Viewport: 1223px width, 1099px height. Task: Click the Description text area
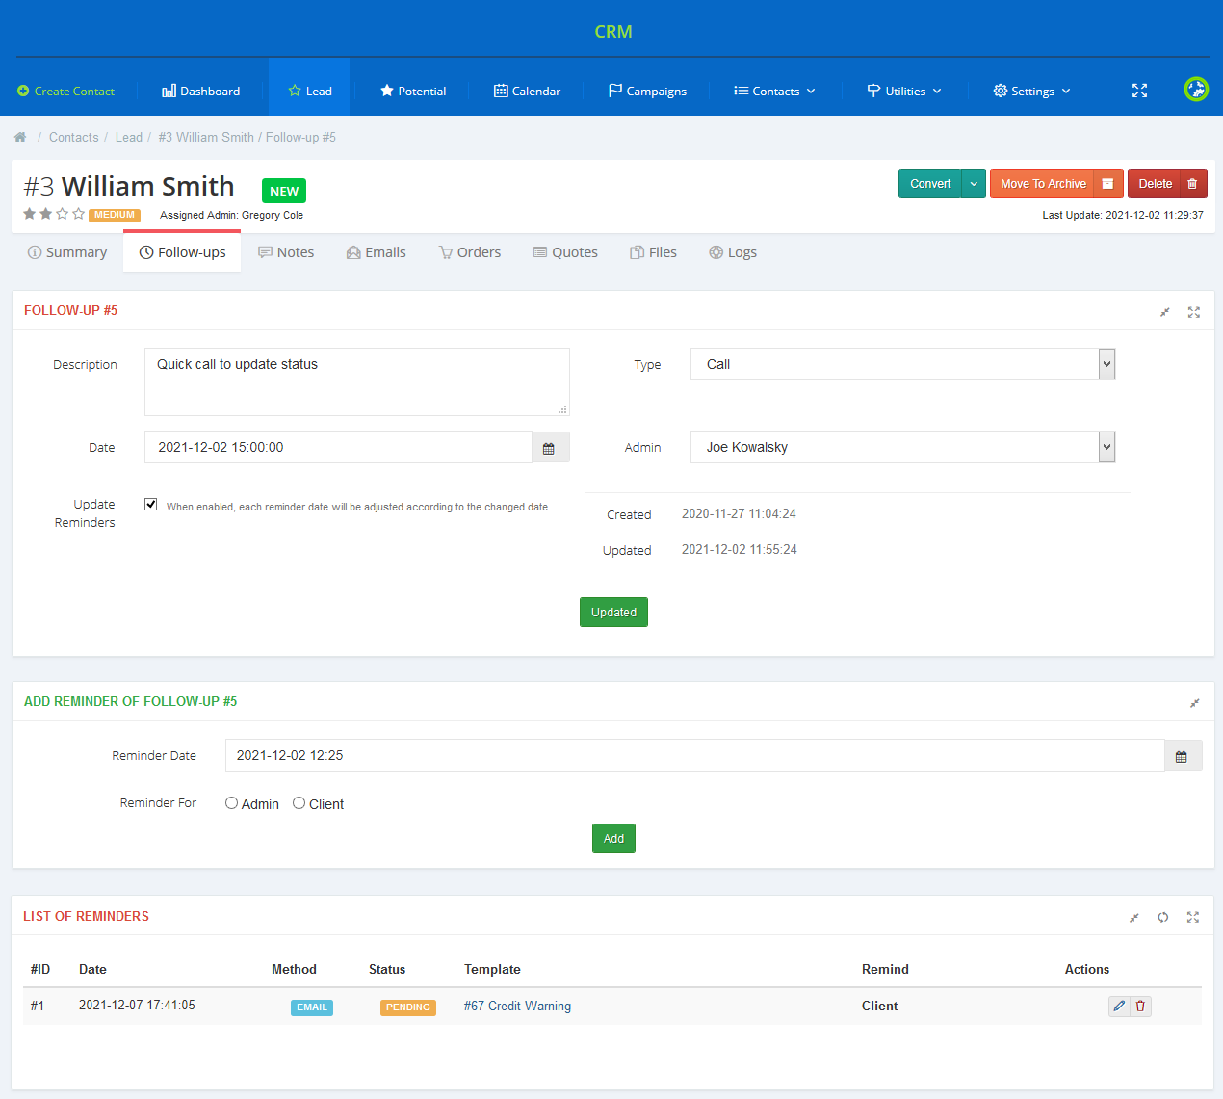coord(357,381)
